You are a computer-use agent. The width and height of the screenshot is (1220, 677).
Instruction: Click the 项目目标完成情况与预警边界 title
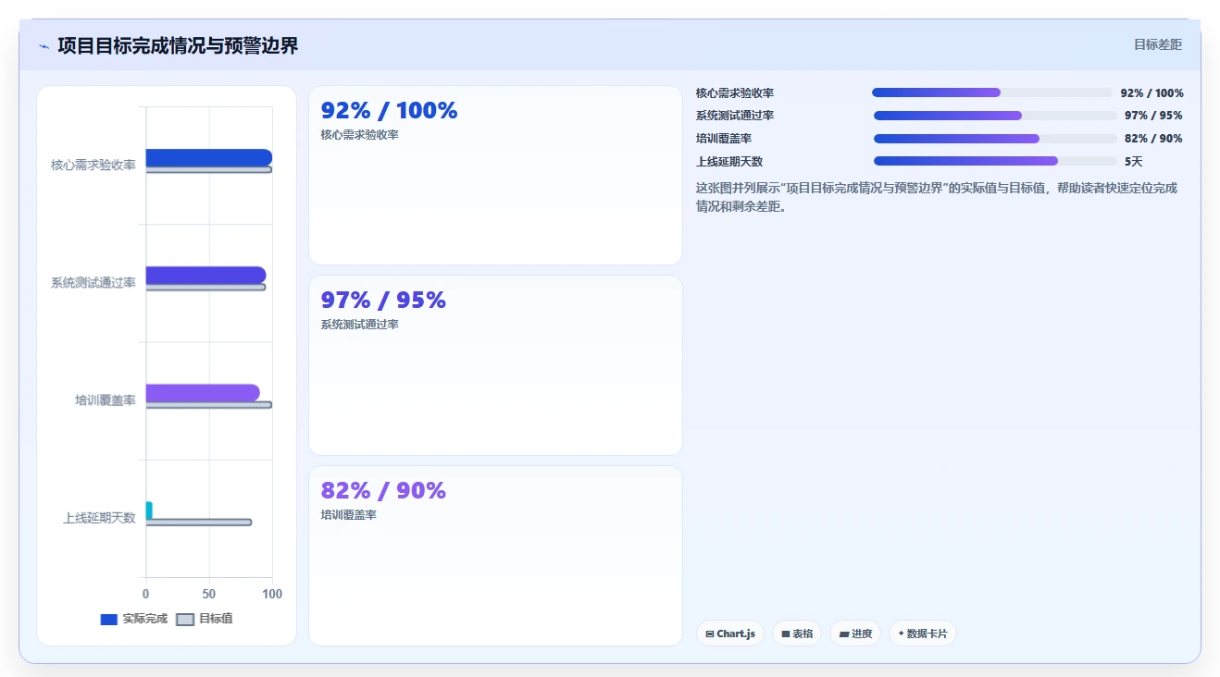[178, 45]
